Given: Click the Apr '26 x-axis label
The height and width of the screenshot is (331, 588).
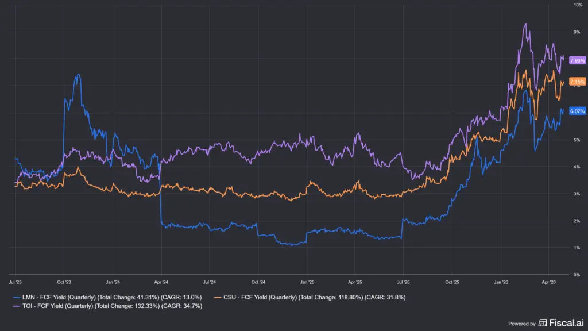Looking at the screenshot, I should [x=548, y=282].
